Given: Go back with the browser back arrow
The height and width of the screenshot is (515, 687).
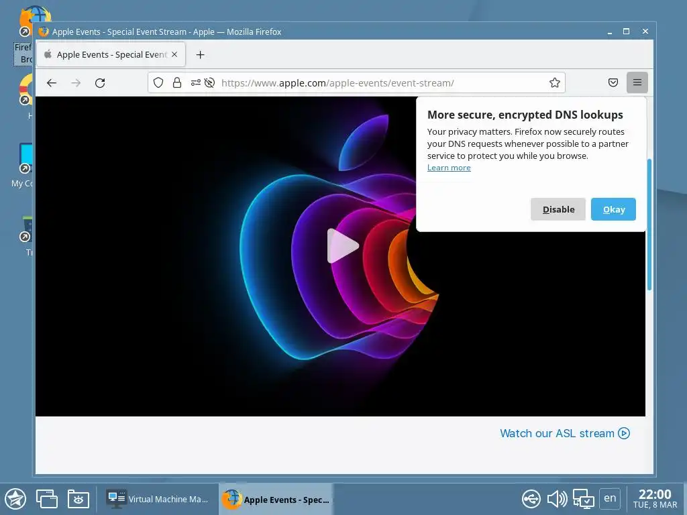Looking at the screenshot, I should click(x=52, y=82).
